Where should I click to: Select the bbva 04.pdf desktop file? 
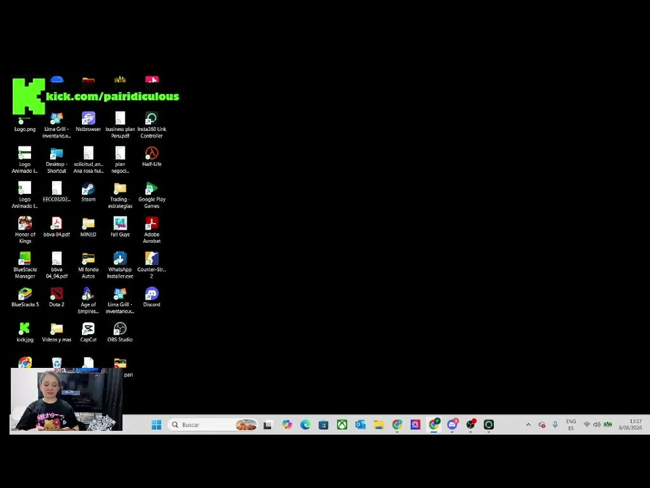[x=57, y=226]
